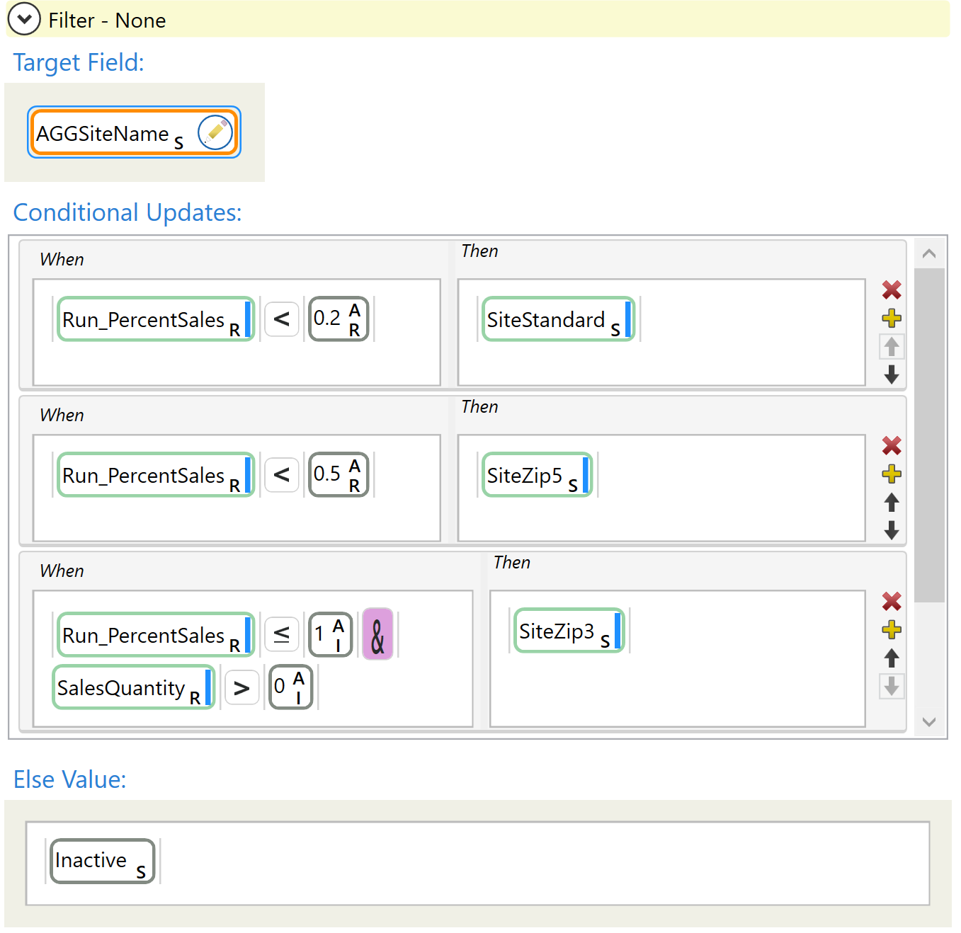Image resolution: width=961 pixels, height=933 pixels.
Task: Delete the first conditional update with red X
Action: pyautogui.click(x=891, y=290)
